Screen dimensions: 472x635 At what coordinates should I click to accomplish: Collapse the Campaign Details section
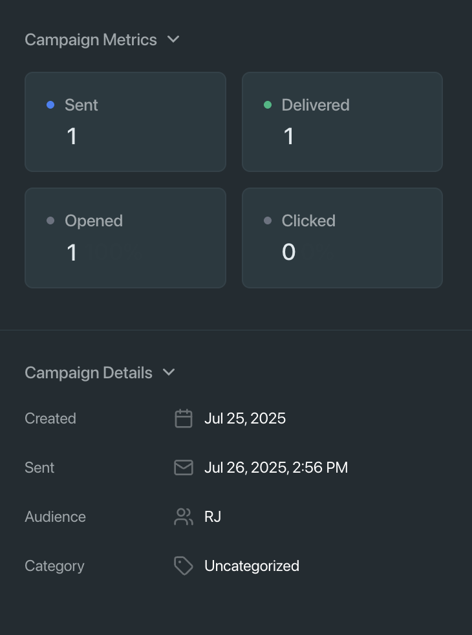coord(169,372)
